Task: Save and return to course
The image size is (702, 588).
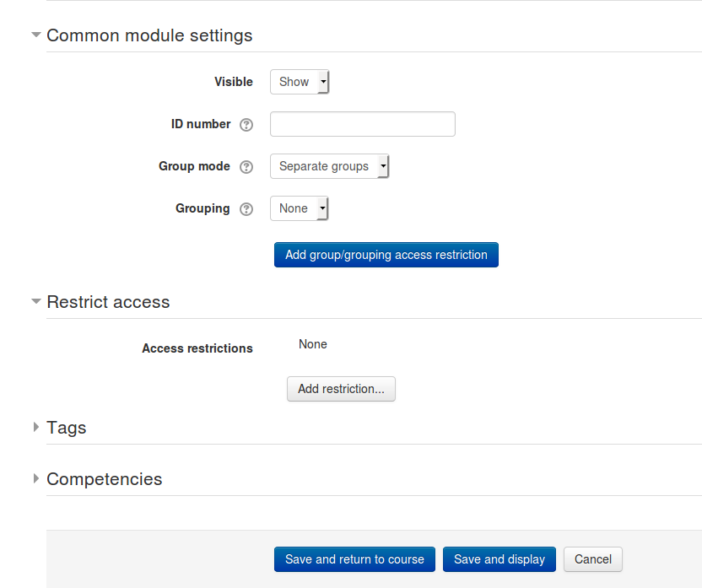Action: 354,559
